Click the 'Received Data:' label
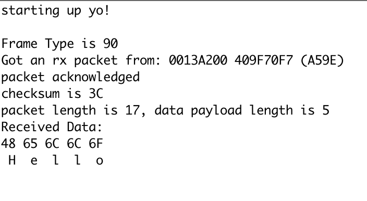This screenshot has width=367, height=201. coord(52,127)
